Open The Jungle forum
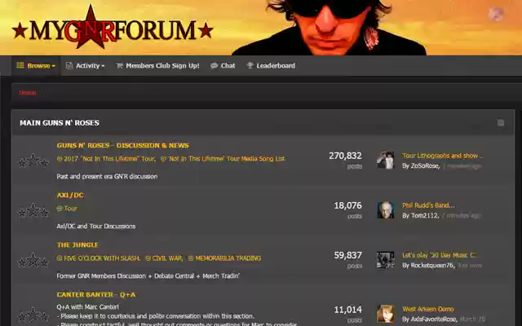Image resolution: width=522 pixels, height=326 pixels. click(x=77, y=244)
